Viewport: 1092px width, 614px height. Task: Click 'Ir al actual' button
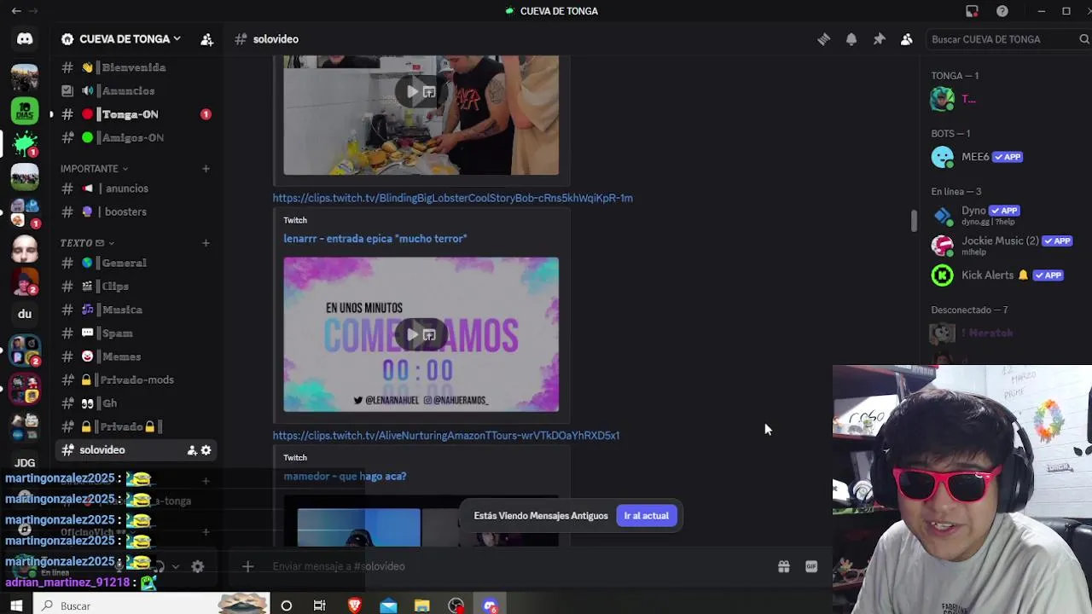(x=646, y=516)
